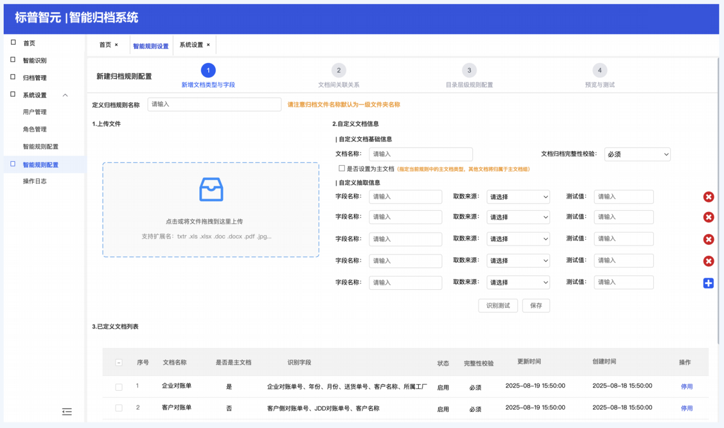Click the 定义归档规则名称 input field
The width and height of the screenshot is (724, 428).
[x=214, y=104]
